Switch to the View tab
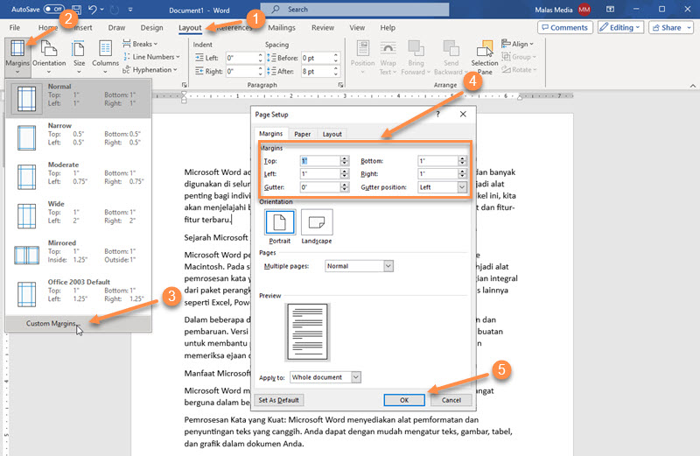This screenshot has height=456, width=700. point(357,27)
